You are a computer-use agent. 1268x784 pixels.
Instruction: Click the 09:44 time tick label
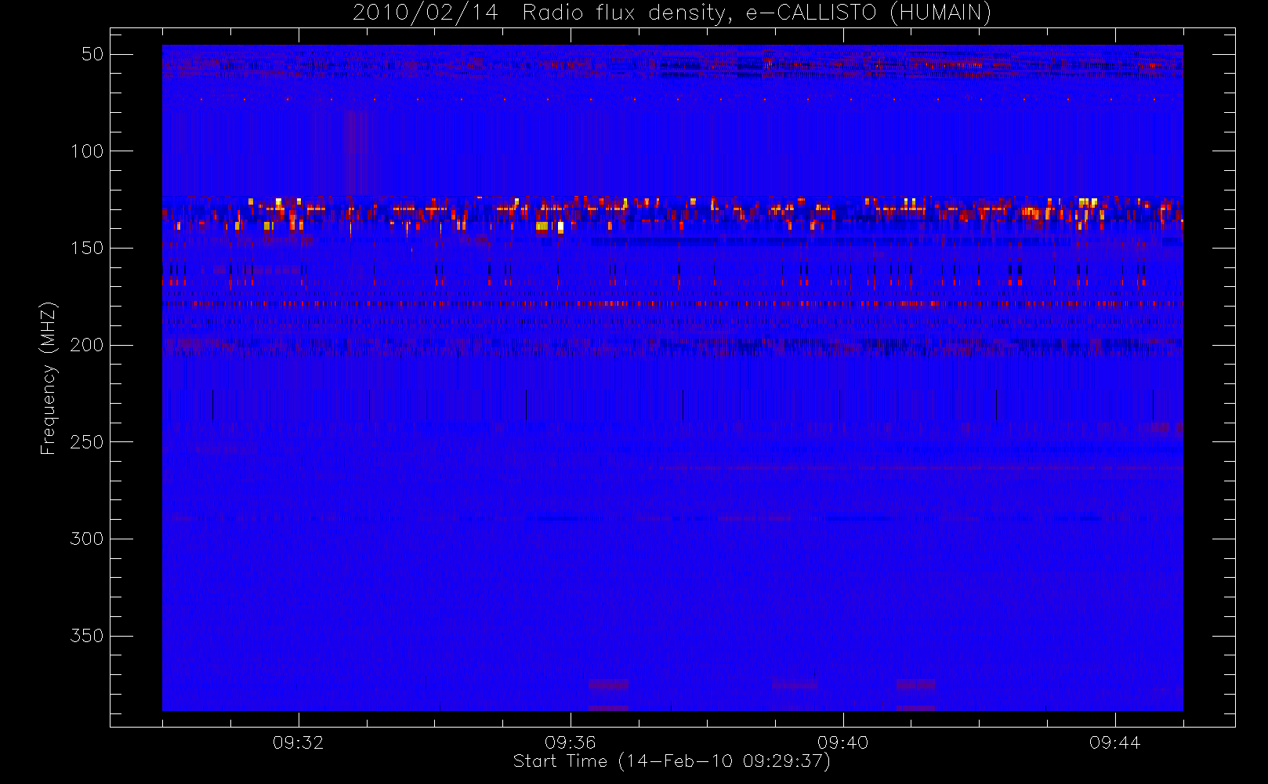[1115, 742]
